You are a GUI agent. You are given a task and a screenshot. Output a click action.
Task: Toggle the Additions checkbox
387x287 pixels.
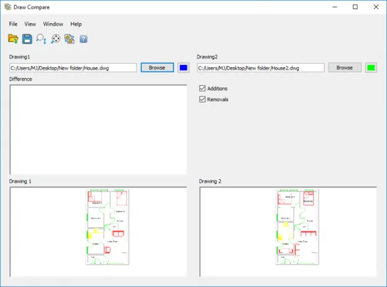[x=203, y=89]
